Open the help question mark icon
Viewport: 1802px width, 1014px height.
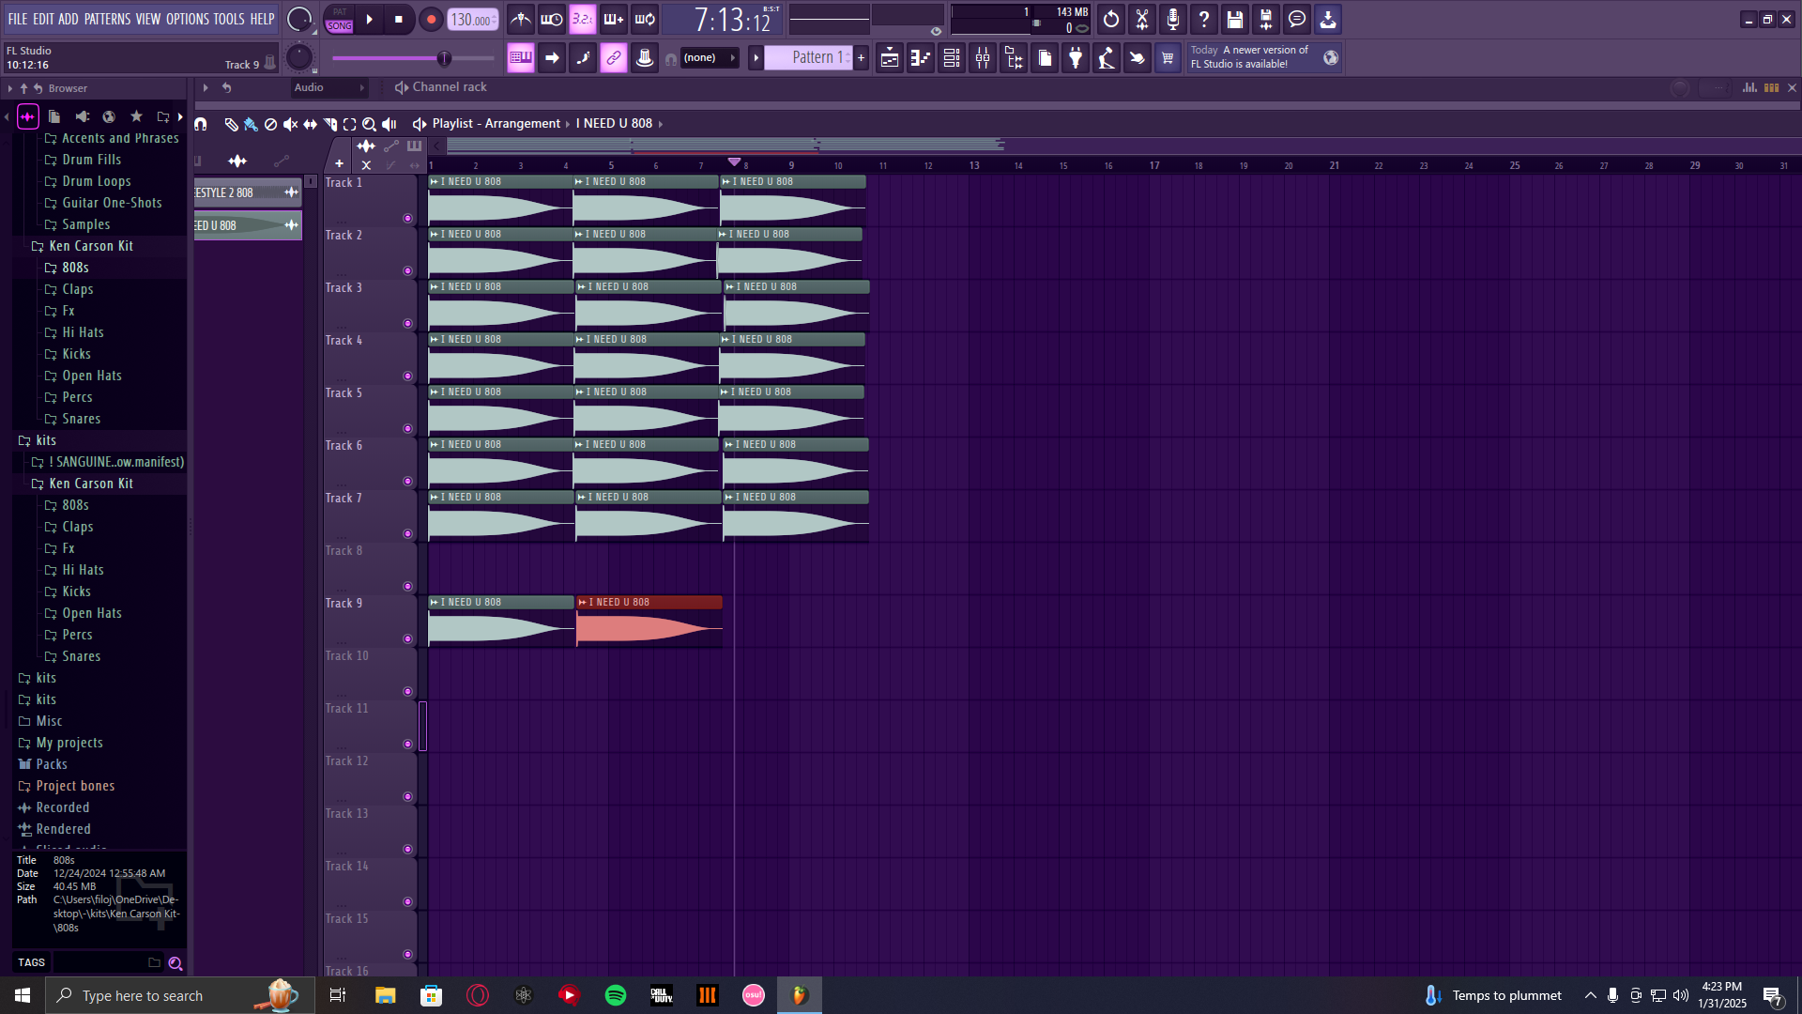click(1203, 19)
